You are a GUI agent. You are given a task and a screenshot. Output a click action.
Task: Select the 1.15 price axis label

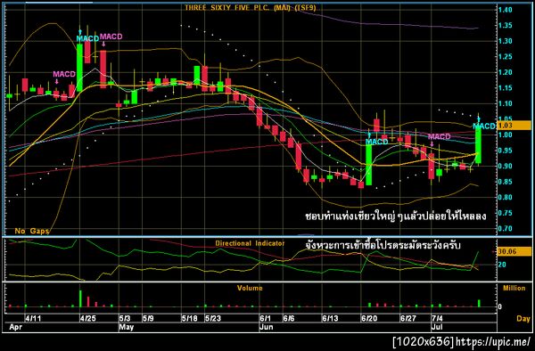pos(505,88)
